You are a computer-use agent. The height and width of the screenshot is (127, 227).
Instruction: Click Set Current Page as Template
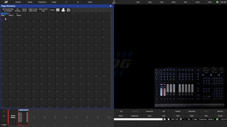8,10
